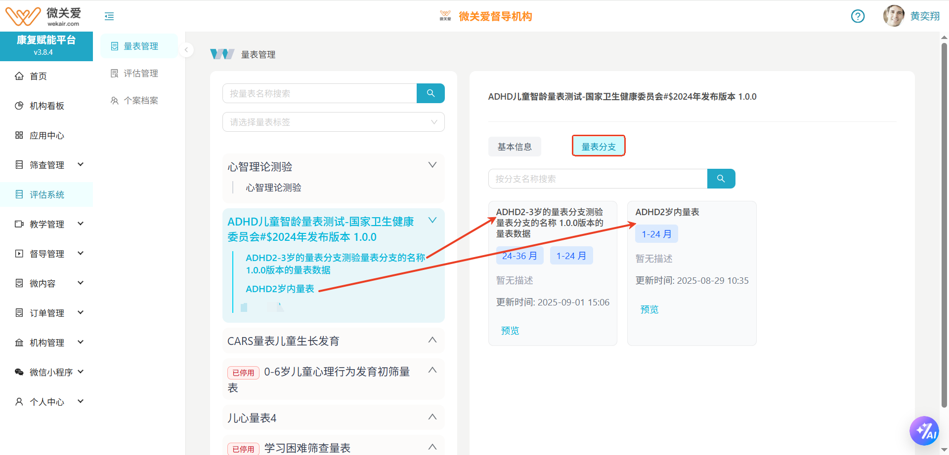Click the help question mark icon

pos(858,16)
